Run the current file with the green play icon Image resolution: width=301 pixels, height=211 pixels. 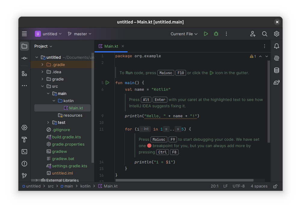(x=206, y=34)
